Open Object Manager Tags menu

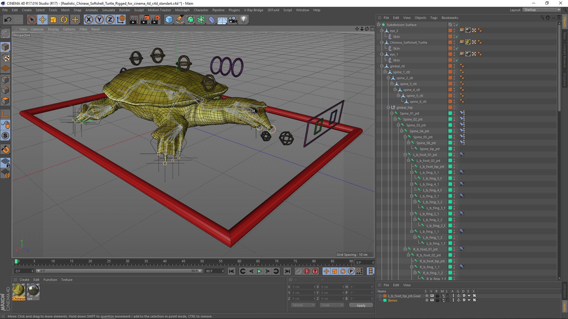[x=434, y=18]
